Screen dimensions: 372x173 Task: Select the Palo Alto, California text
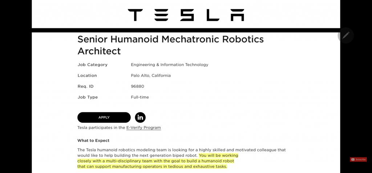point(151,75)
